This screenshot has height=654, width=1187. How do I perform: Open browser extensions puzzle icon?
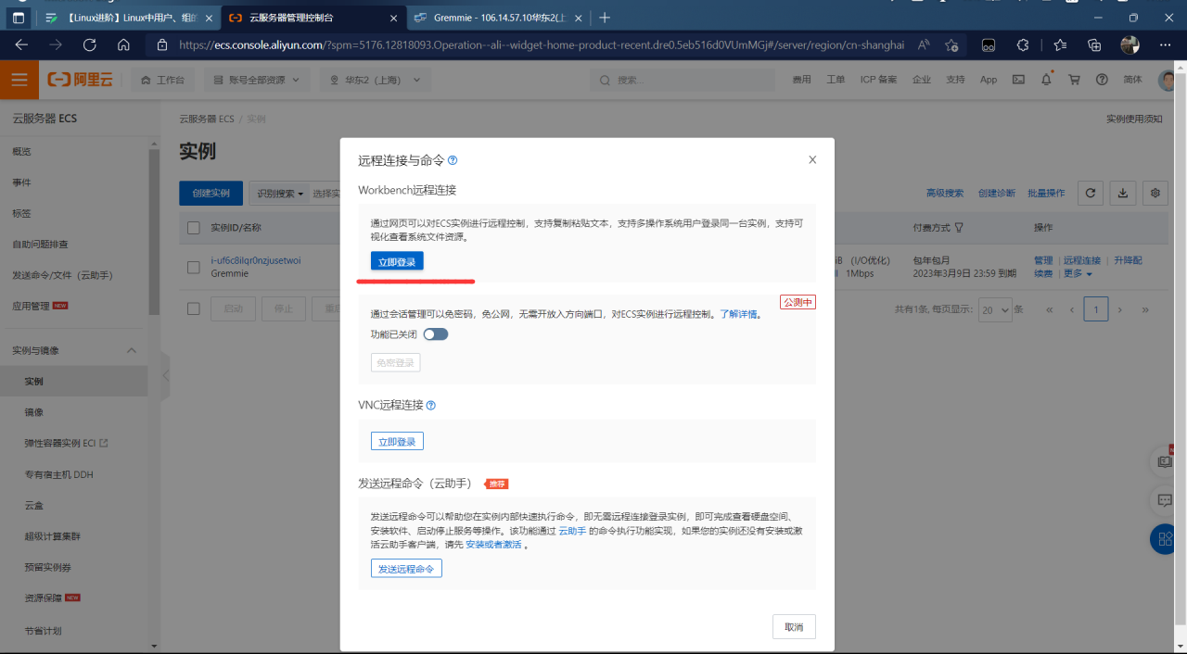click(x=1023, y=44)
